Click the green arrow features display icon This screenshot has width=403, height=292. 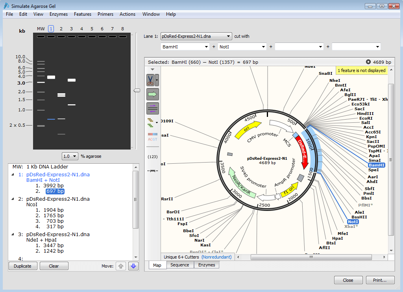click(x=152, y=94)
